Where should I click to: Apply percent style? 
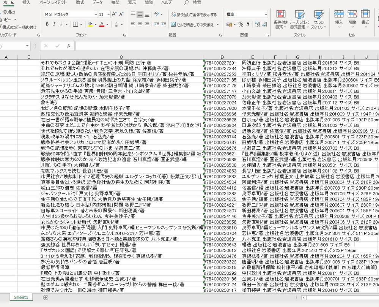click(241, 24)
